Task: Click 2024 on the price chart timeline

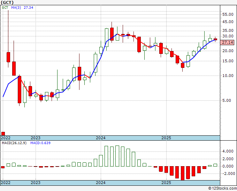Action: 101,138
